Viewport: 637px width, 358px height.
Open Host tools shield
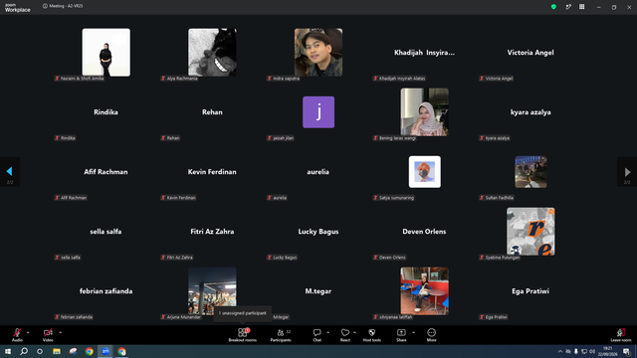click(371, 334)
